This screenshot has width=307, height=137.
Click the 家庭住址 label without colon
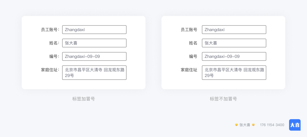(x=189, y=70)
